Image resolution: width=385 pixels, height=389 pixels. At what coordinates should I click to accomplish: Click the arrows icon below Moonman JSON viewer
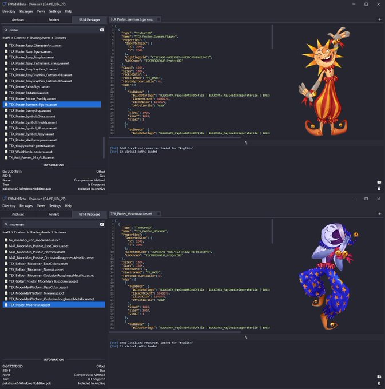(x=246, y=337)
